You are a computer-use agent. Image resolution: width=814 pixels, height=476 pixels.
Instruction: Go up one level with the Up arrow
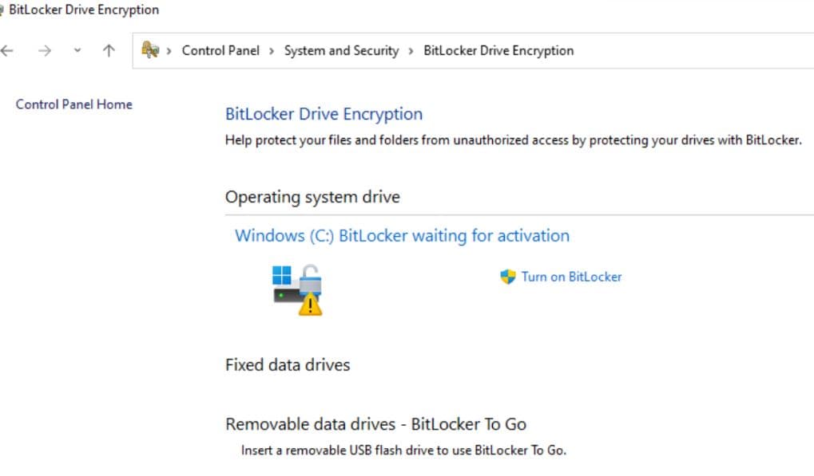109,51
